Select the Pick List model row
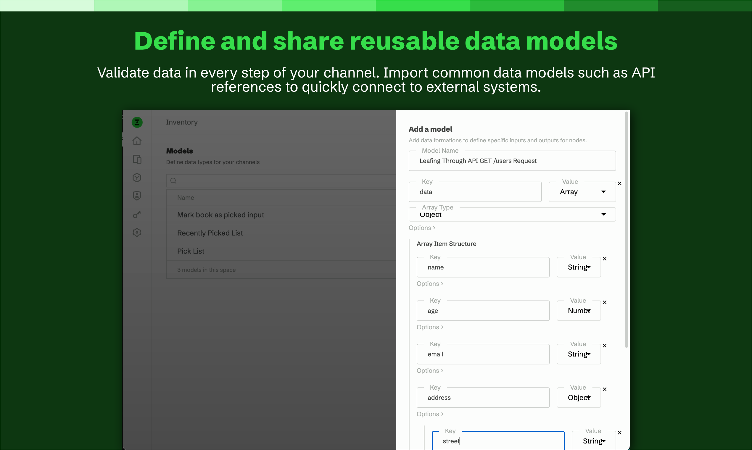Image resolution: width=752 pixels, height=450 pixels. [x=281, y=251]
